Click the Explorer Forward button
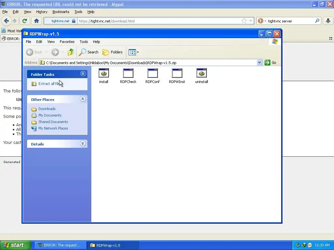The image size is (334, 250). [55, 52]
